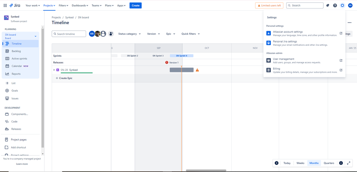Click the blue Create button
The image size is (357, 172).
[x=135, y=5]
